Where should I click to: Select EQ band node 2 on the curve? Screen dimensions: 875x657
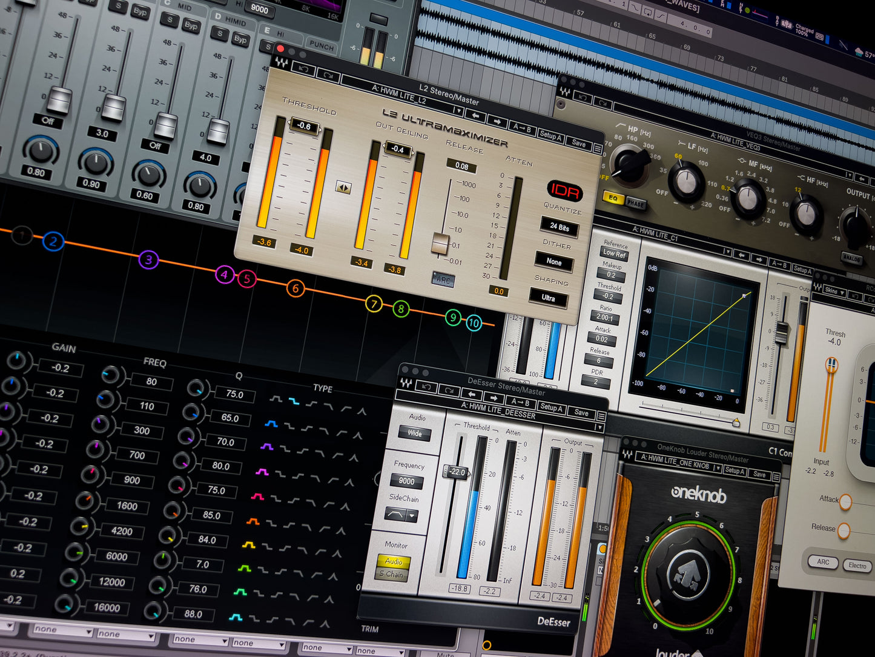click(x=53, y=242)
